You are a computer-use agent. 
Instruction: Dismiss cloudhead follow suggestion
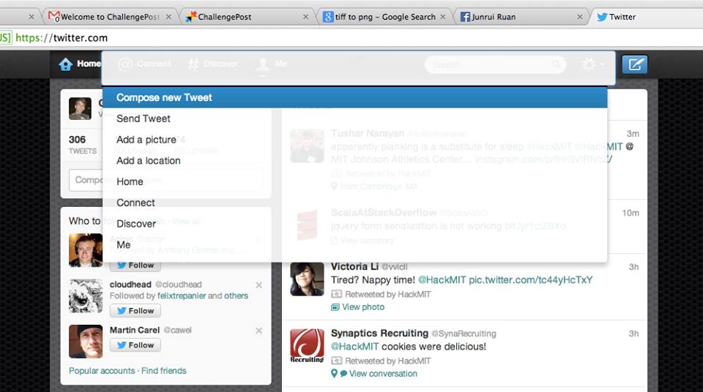[x=258, y=285]
